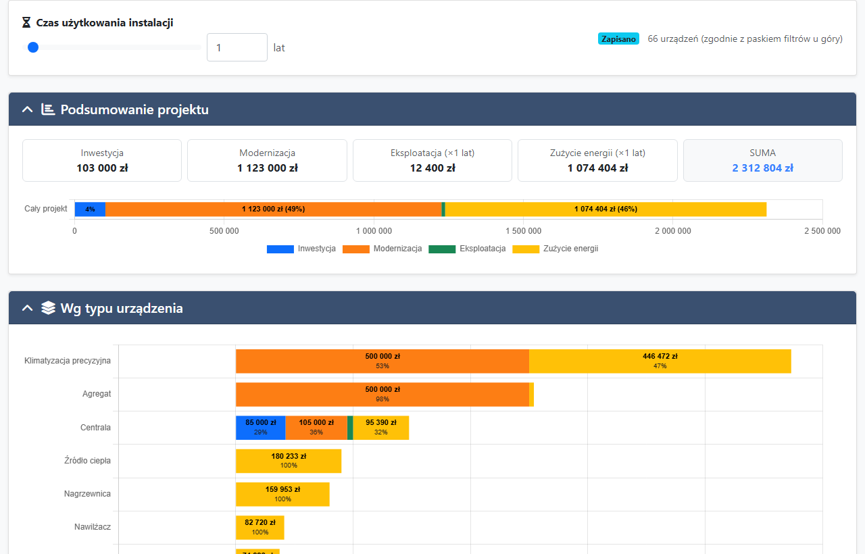Viewport: 865px width, 554px height.
Task: Click the Klimatyzacja precyzyjna axis label
Action: (x=68, y=361)
